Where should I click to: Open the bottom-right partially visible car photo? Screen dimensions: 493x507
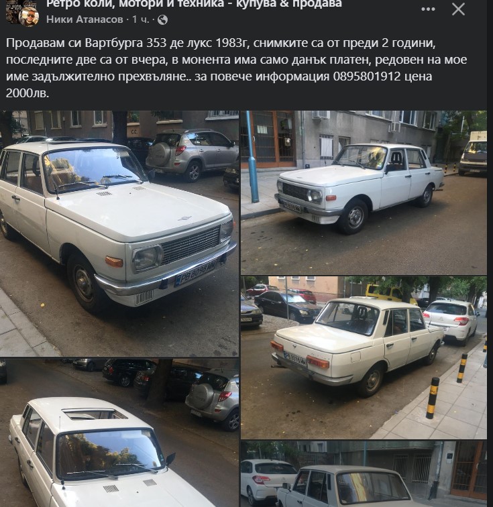point(364,473)
